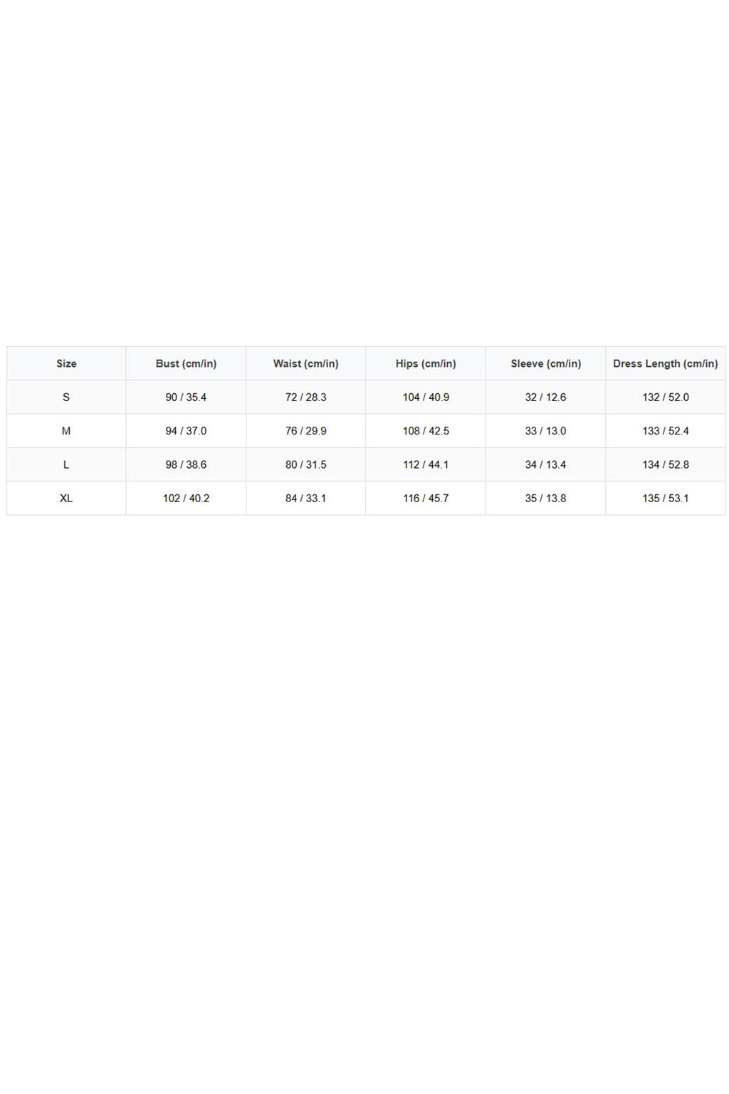Click bust value 90 / 35.4
This screenshot has height=1094, width=729.
[186, 397]
